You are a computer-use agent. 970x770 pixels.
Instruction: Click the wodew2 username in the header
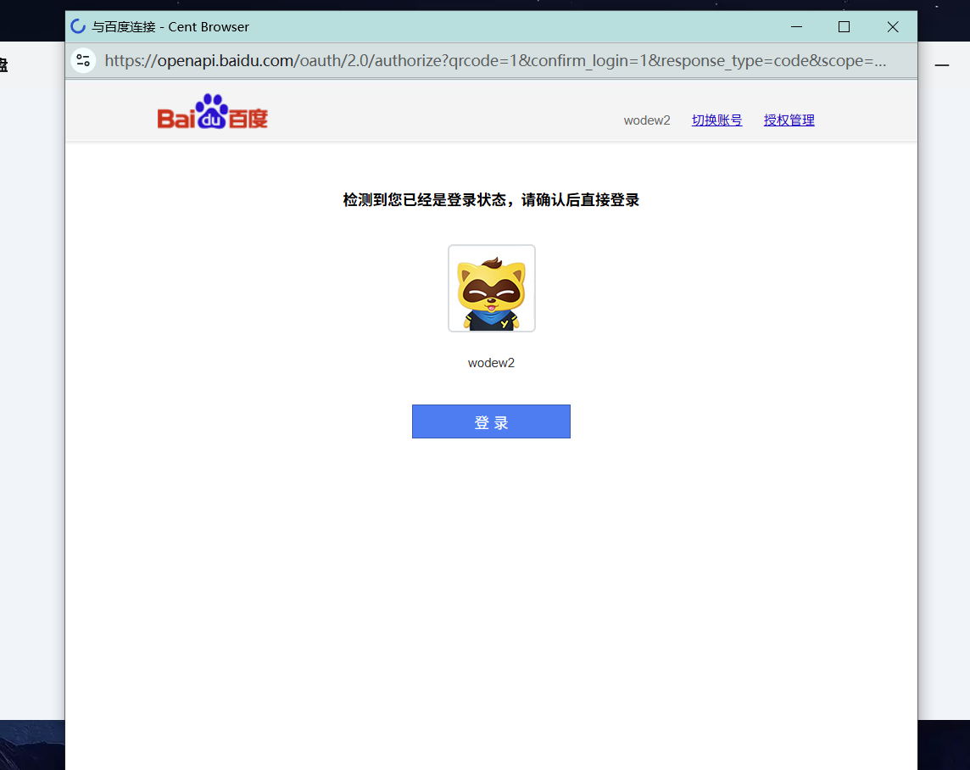646,120
